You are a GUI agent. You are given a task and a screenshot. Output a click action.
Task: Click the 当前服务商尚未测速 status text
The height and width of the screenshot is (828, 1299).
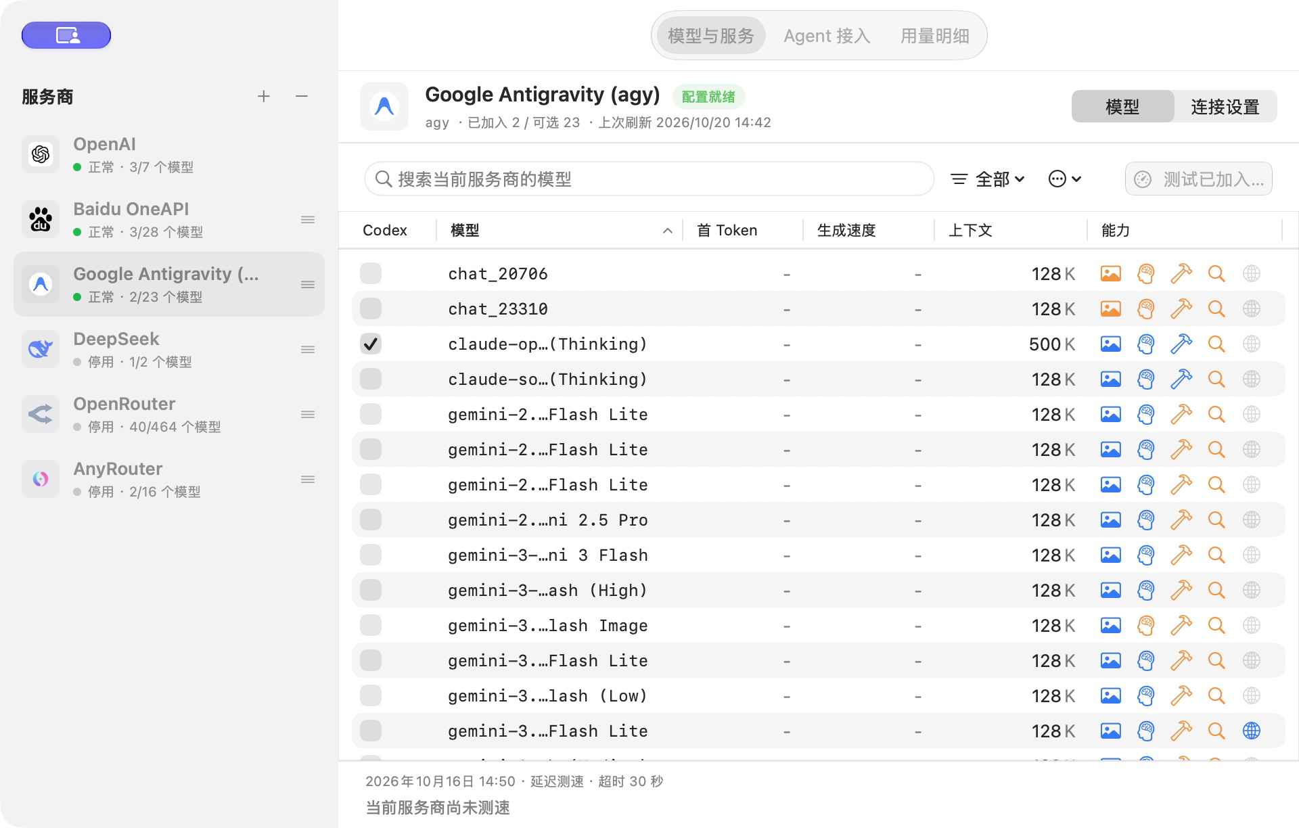(438, 808)
